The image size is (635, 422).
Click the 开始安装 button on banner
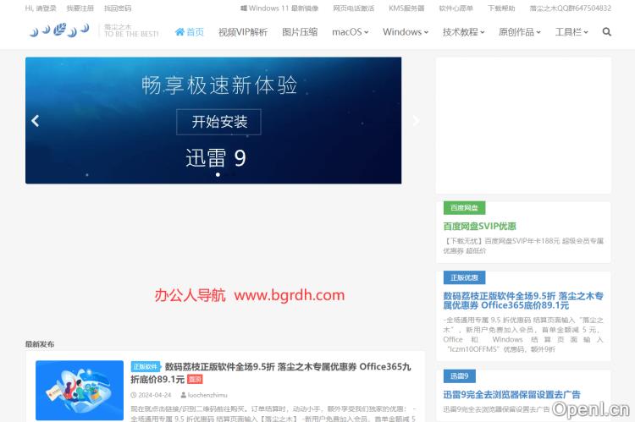click(x=219, y=122)
